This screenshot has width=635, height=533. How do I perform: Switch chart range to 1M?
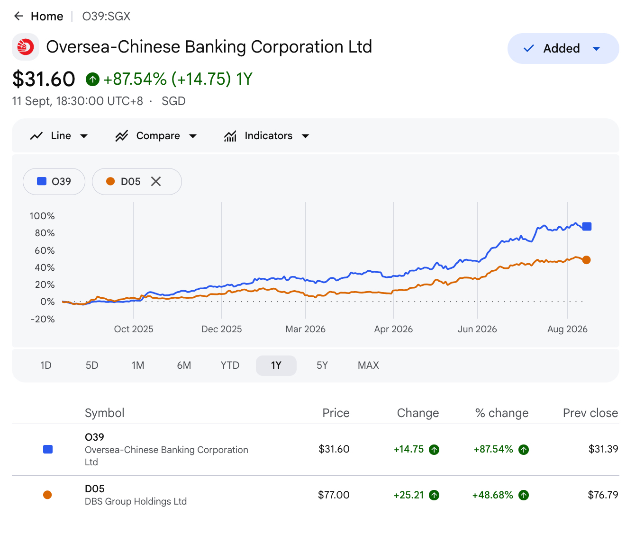pos(138,365)
